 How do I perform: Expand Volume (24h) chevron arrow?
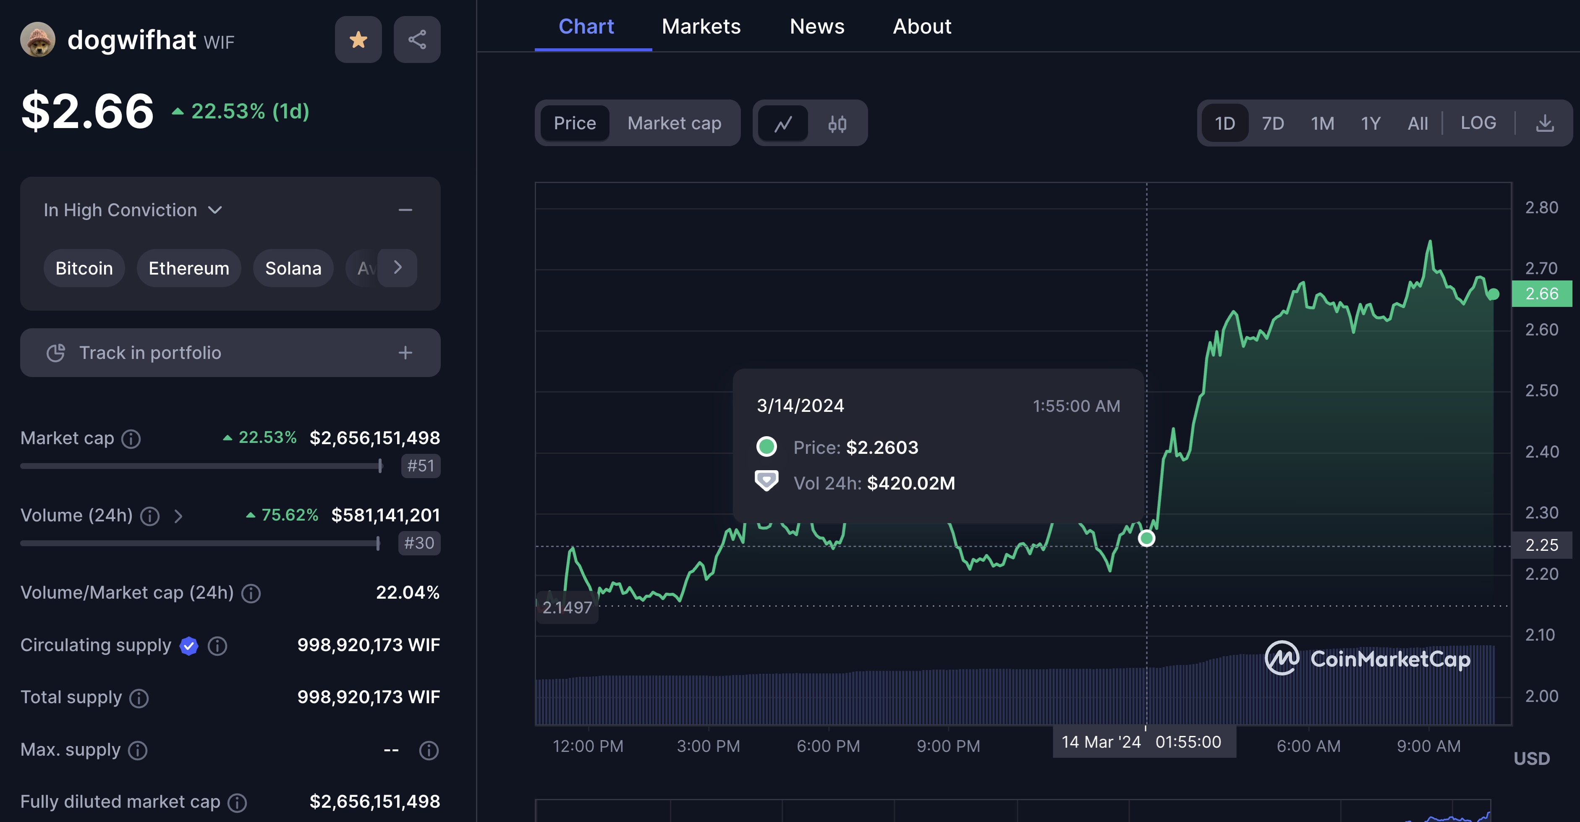[178, 516]
